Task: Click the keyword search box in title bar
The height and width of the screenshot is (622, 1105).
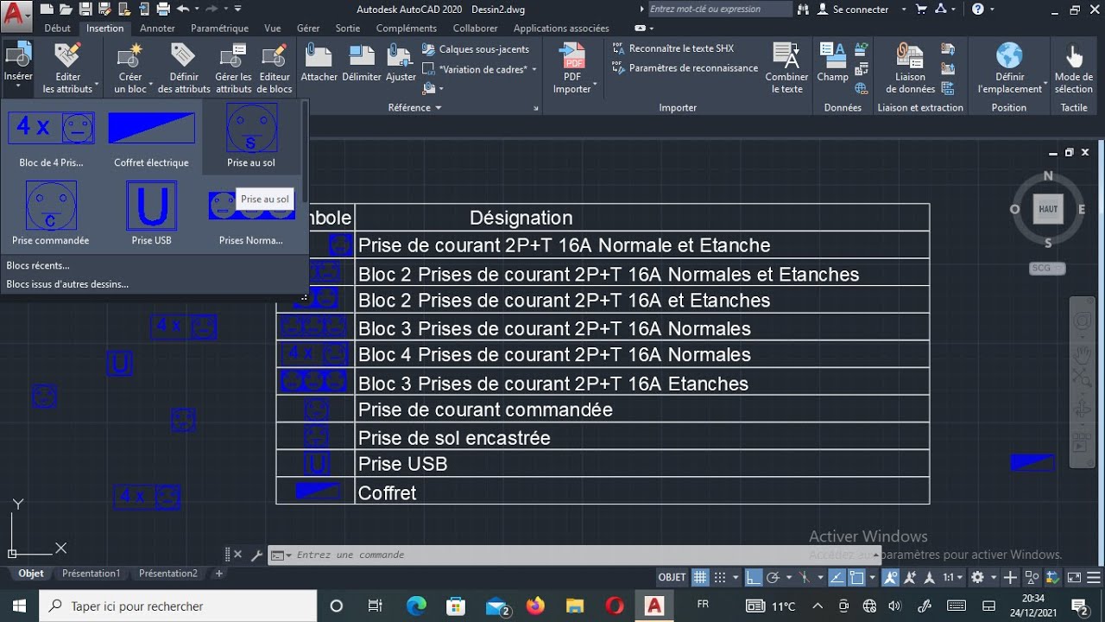Action: 718,10
